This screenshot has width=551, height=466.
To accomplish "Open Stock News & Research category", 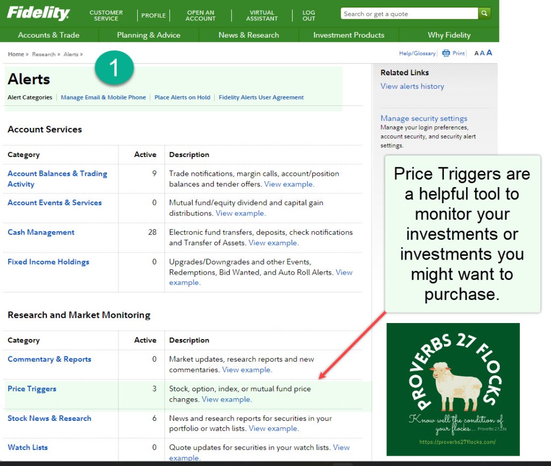I will 49,418.
